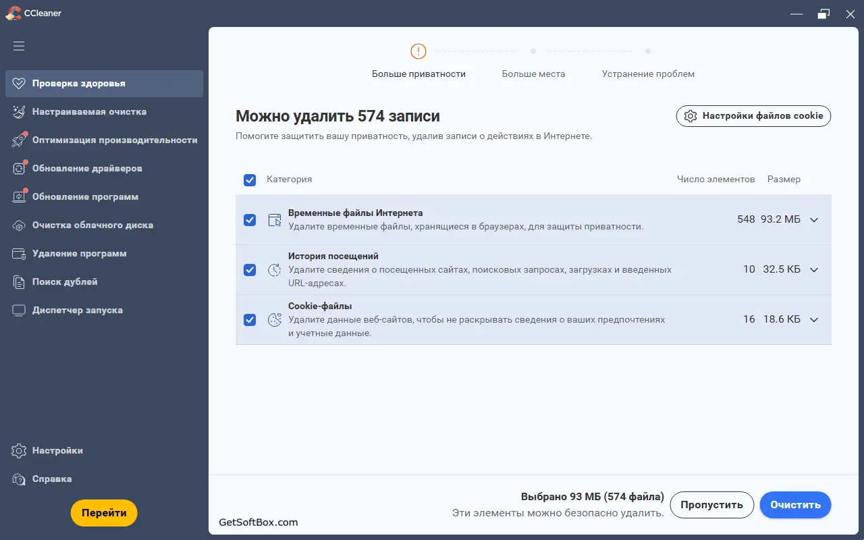Image resolution: width=864 pixels, height=540 pixels.
Task: Click the hamburger menu icon in sidebar
Action: click(19, 46)
